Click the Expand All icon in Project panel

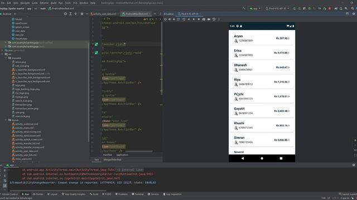pyautogui.click(x=70, y=14)
